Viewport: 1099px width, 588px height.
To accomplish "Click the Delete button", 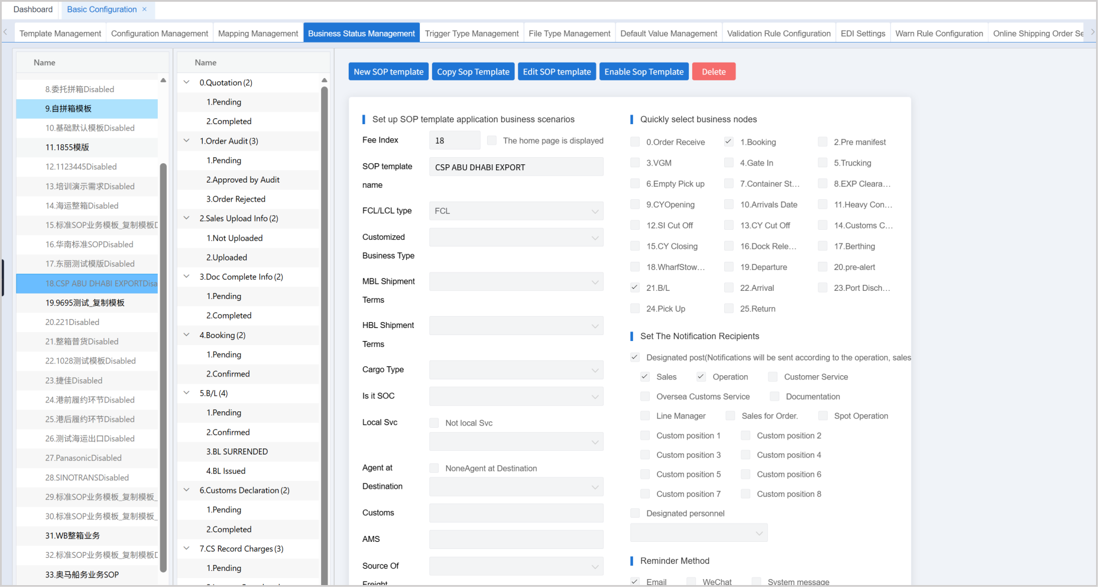I will [x=714, y=71].
